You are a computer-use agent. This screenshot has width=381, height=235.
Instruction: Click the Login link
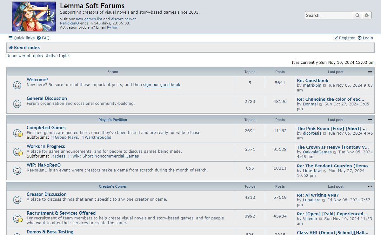click(365, 38)
